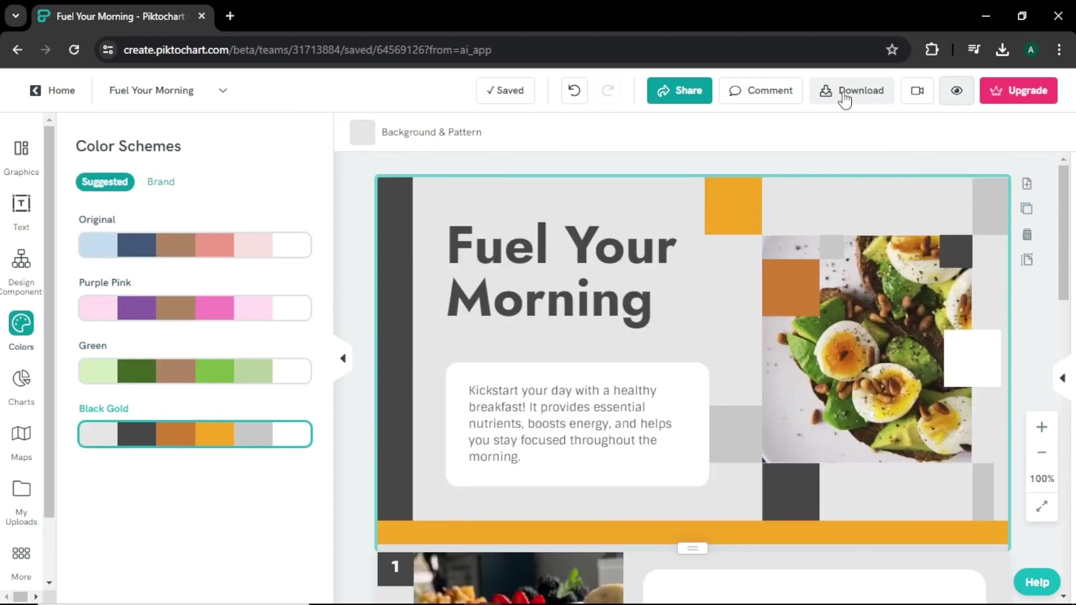Image resolution: width=1076 pixels, height=605 pixels.
Task: Expand the Fuel Your Morning title dropdown
Action: click(223, 90)
